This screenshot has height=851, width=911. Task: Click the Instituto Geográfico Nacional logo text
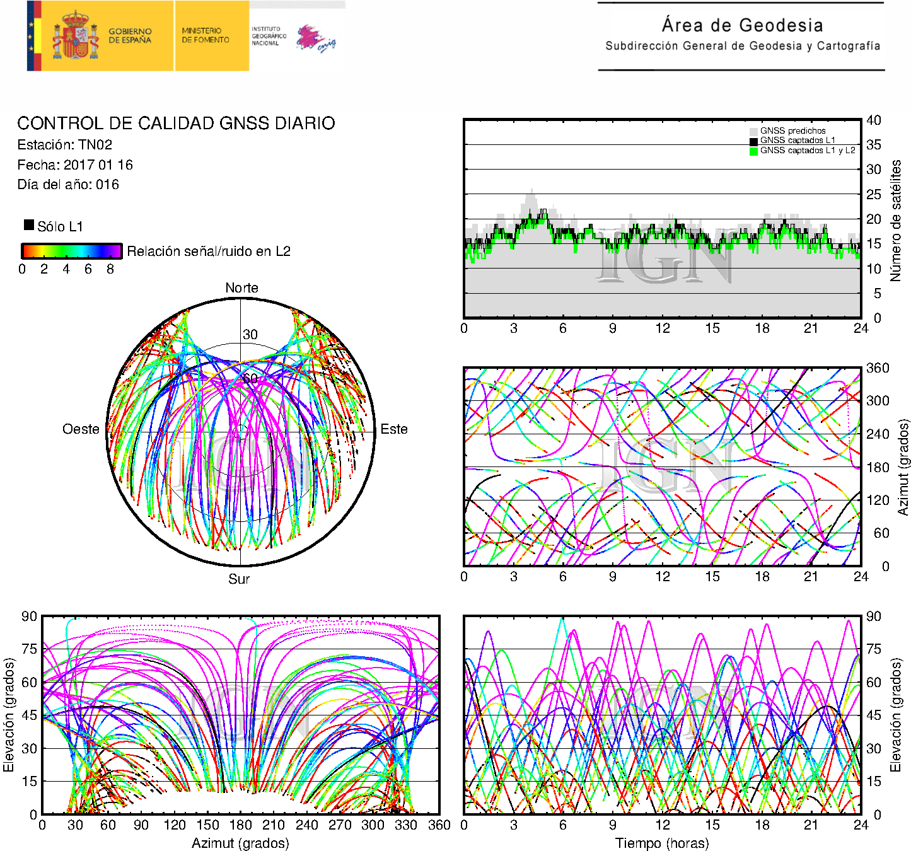click(269, 36)
